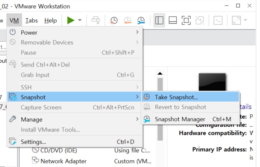
Task: Select the Network Adapter device row
Action: (91, 161)
